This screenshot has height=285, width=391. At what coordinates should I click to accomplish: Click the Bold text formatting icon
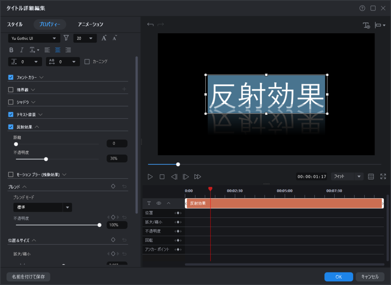[11, 50]
